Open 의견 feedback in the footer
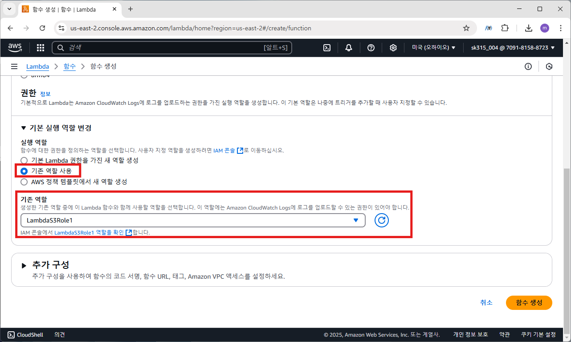571x342 pixels. click(x=60, y=334)
